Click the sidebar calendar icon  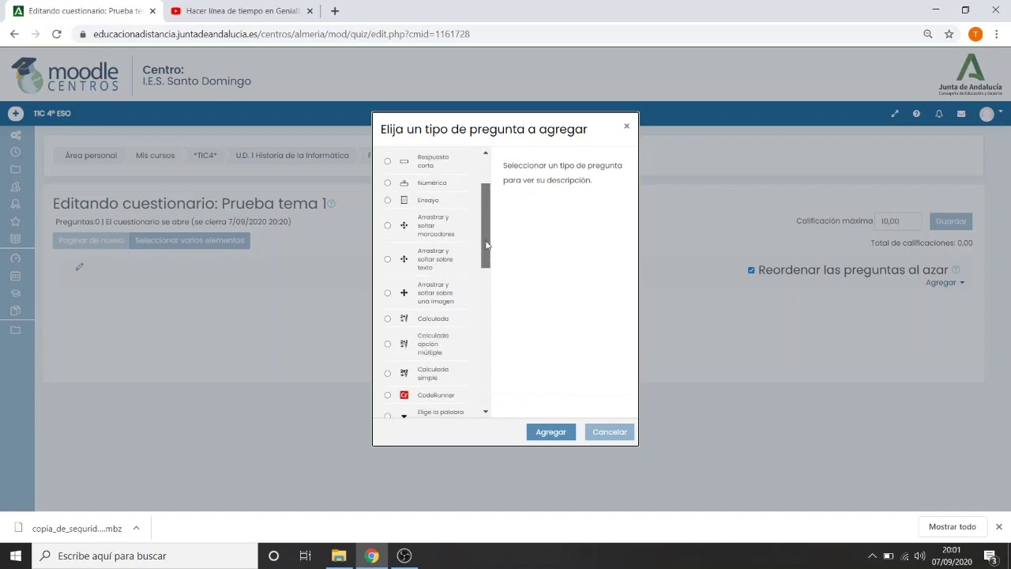15,276
